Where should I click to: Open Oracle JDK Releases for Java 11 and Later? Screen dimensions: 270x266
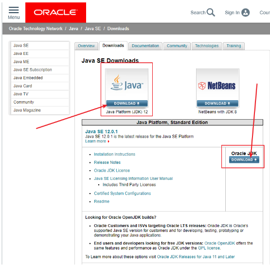(x=196, y=257)
